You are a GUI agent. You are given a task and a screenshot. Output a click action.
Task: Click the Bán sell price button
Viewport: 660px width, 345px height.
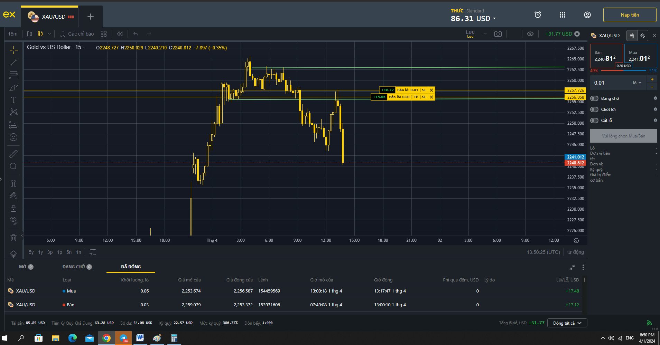coord(606,56)
